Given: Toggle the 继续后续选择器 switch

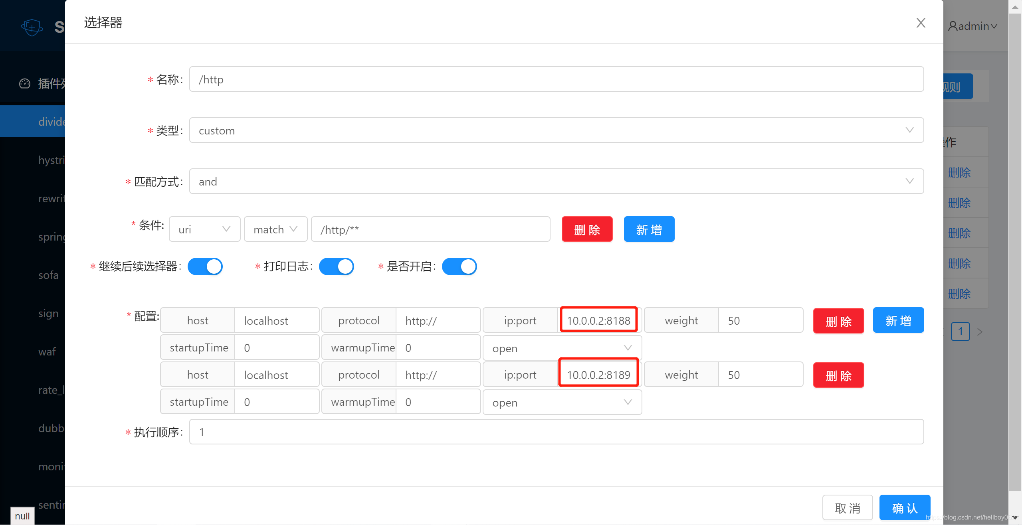Looking at the screenshot, I should [205, 266].
